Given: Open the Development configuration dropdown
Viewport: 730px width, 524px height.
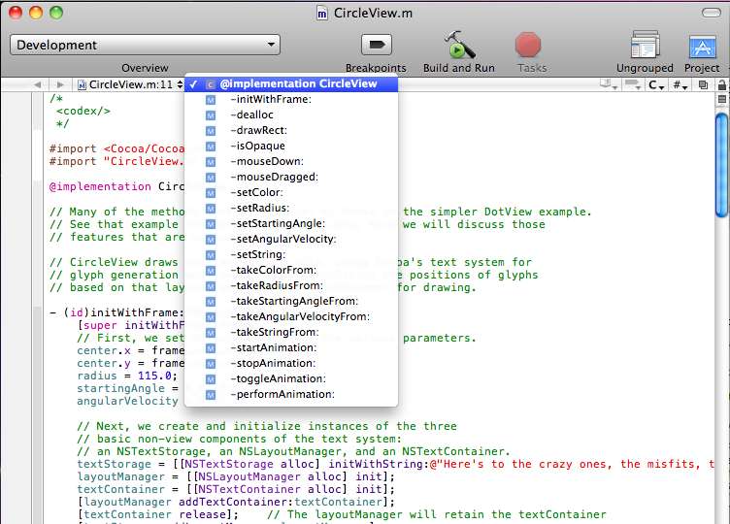Looking at the screenshot, I should pos(145,45).
